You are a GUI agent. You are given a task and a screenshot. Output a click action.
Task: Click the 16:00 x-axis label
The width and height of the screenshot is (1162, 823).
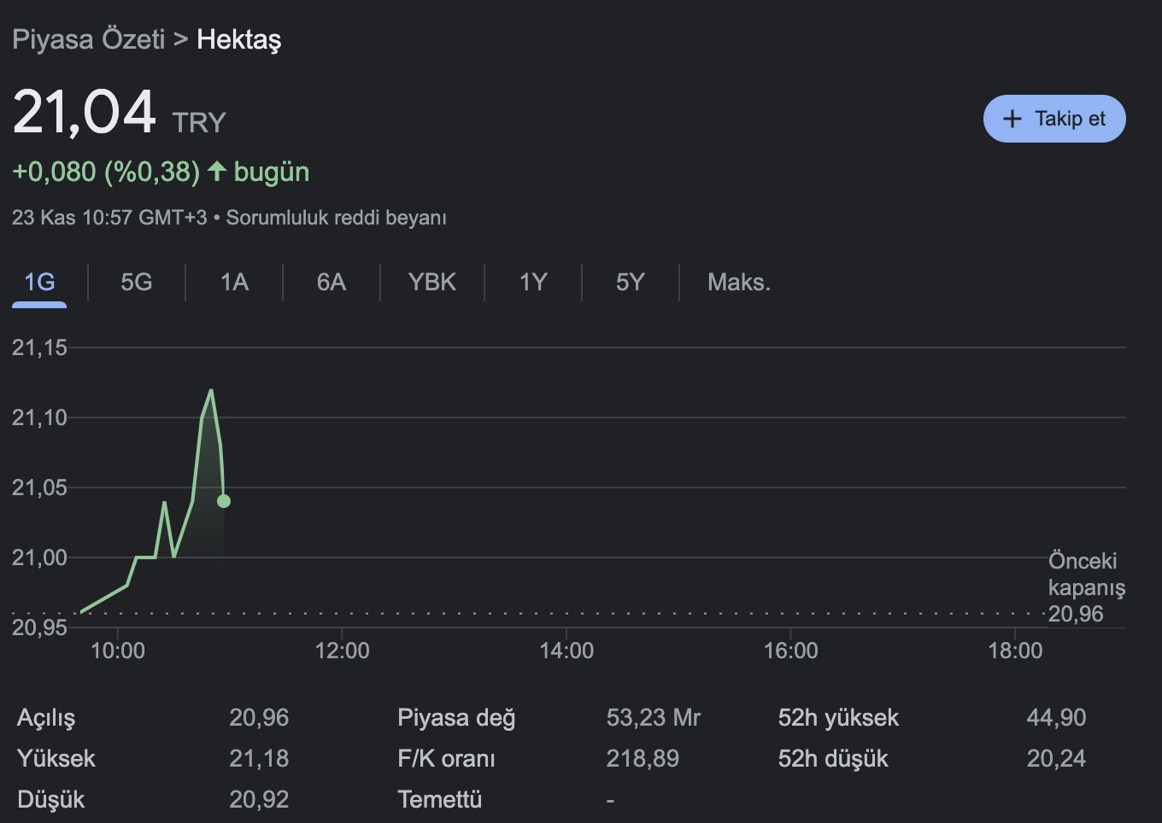click(x=790, y=651)
